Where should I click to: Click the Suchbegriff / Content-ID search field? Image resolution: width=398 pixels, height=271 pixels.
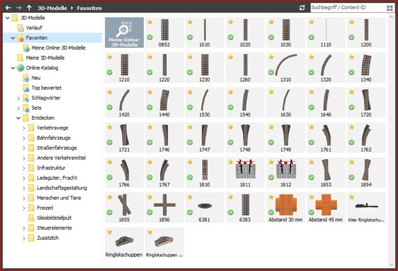(x=345, y=8)
